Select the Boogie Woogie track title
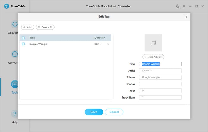208x132 pixels. (x=38, y=44)
